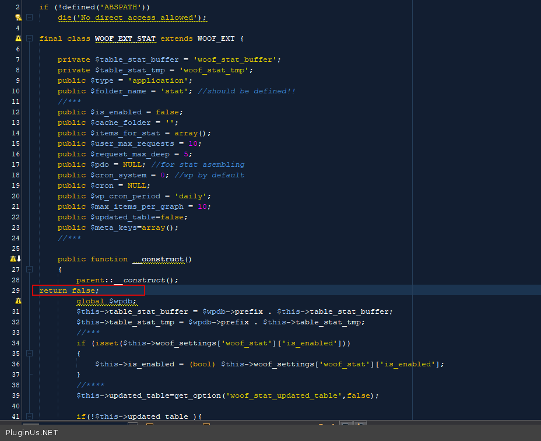Click the override arrow icon on the __construct line

[x=19, y=259]
